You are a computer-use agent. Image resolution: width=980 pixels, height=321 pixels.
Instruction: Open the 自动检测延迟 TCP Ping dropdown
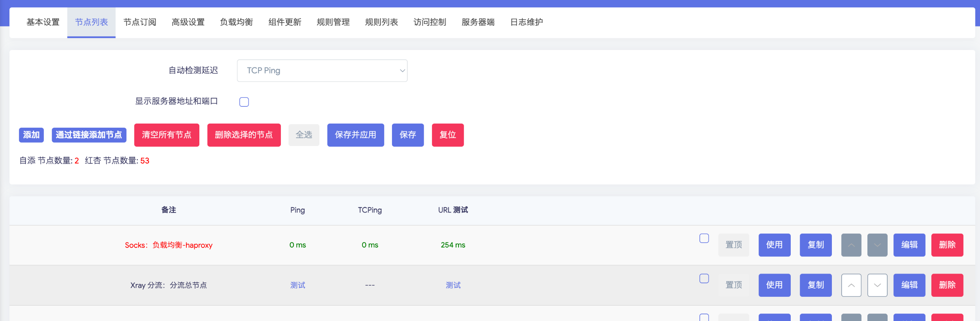tap(322, 71)
